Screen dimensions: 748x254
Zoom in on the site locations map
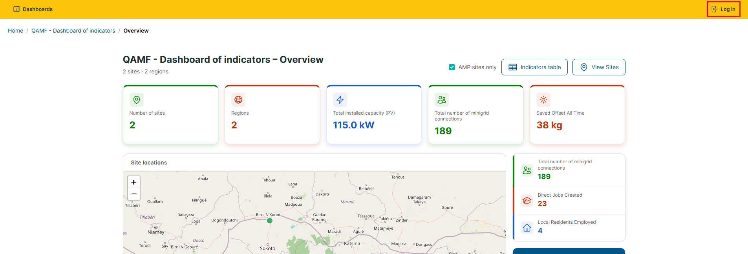coord(134,182)
